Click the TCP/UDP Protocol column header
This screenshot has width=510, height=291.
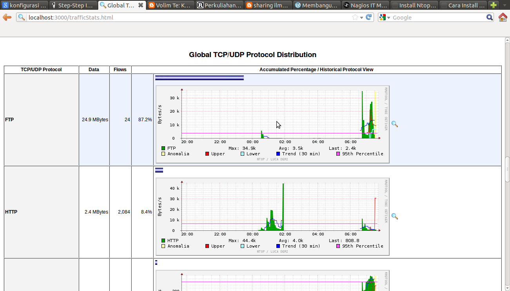click(x=41, y=70)
